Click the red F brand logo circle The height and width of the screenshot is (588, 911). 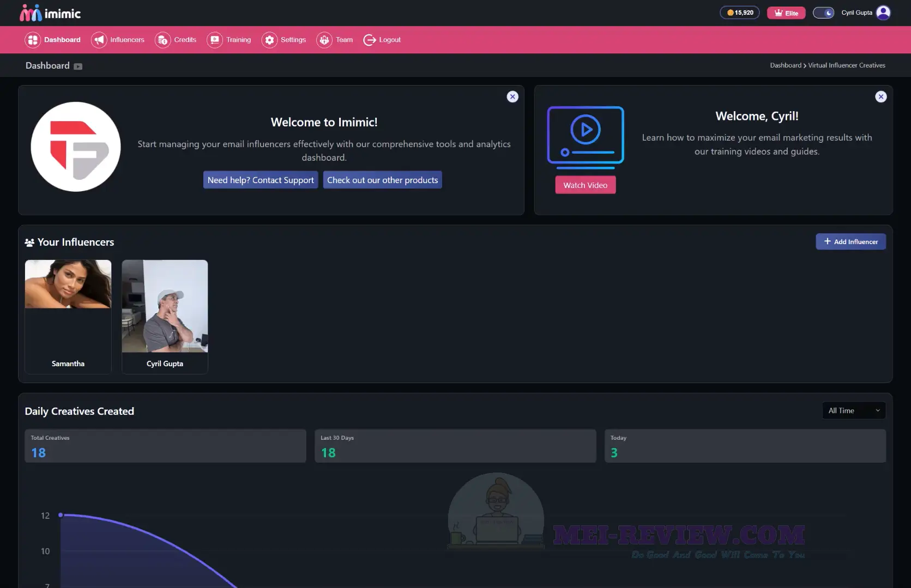pyautogui.click(x=76, y=147)
